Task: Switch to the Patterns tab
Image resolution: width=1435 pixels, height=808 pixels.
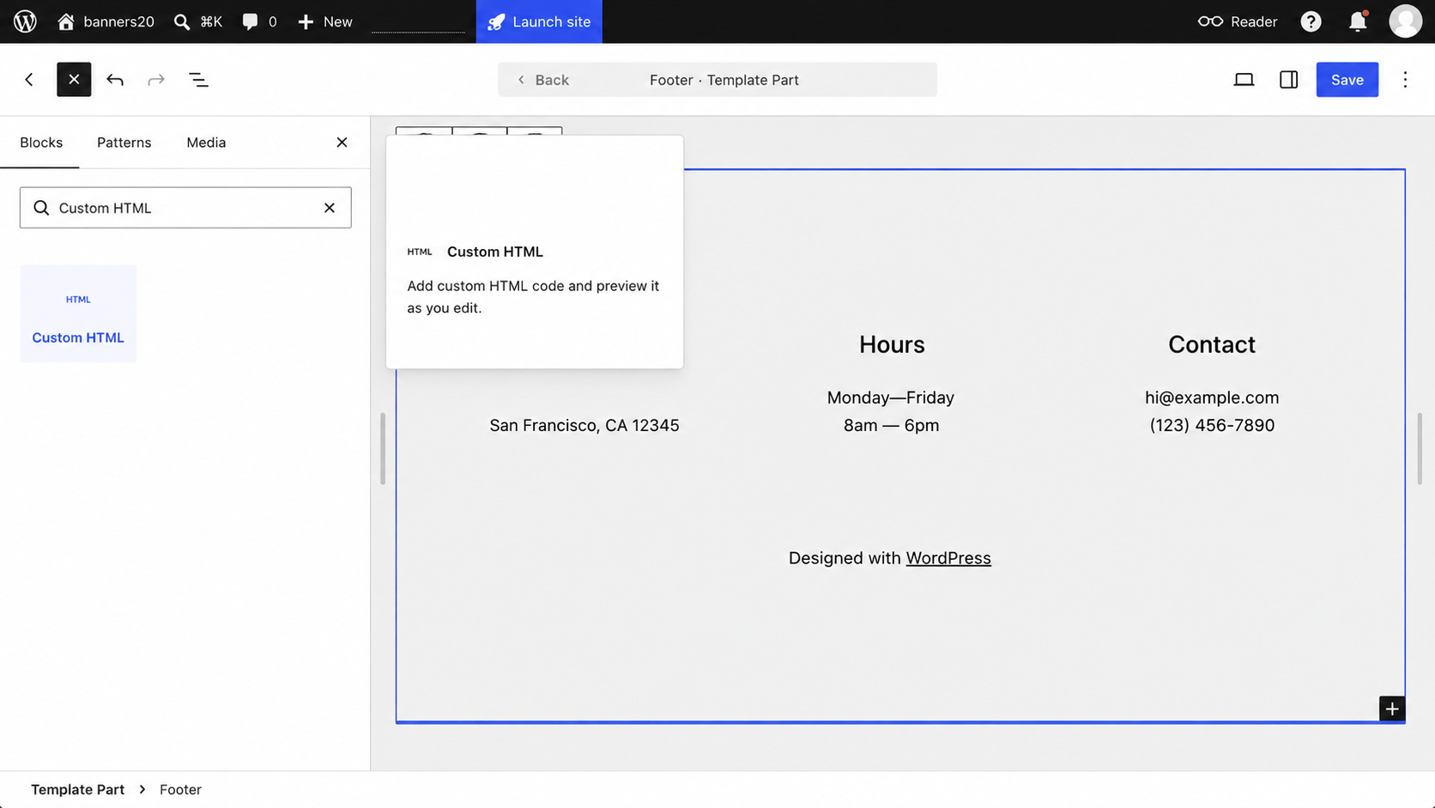Action: [124, 143]
